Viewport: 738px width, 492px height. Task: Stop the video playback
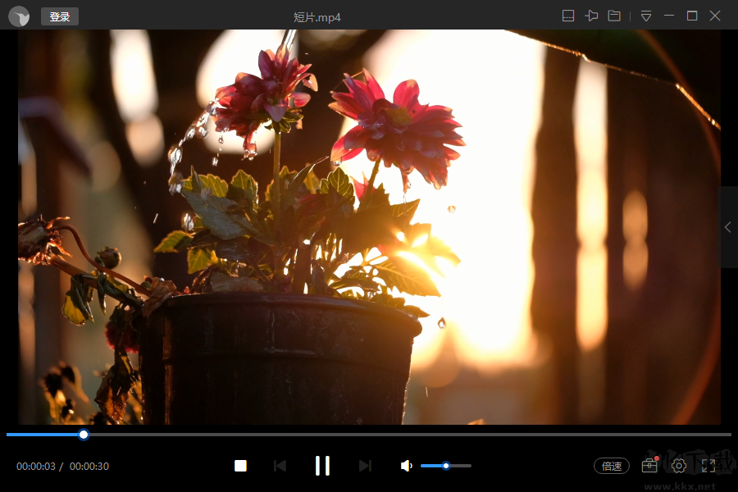point(240,466)
